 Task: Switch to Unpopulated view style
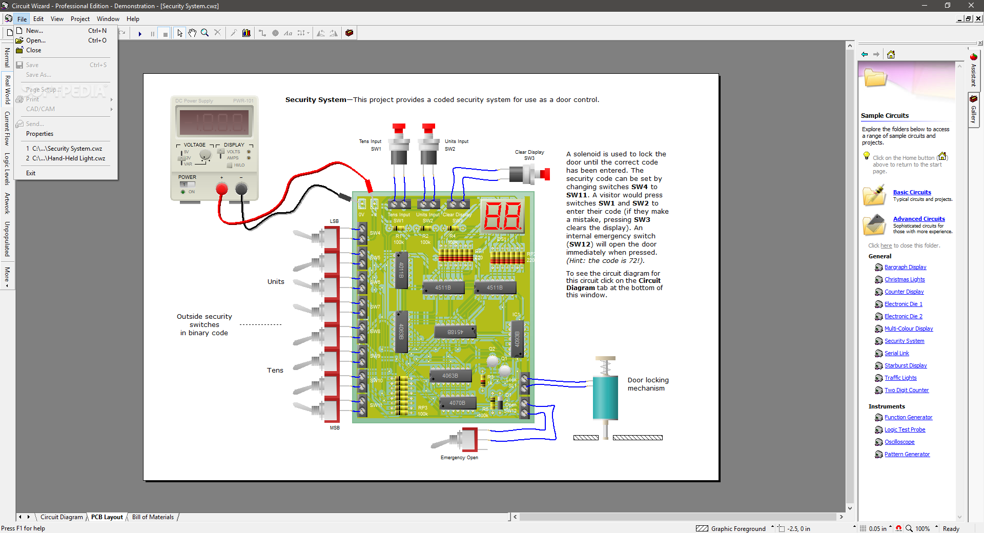(7, 239)
